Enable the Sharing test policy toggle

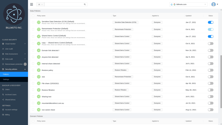pyautogui.click(x=210, y=96)
